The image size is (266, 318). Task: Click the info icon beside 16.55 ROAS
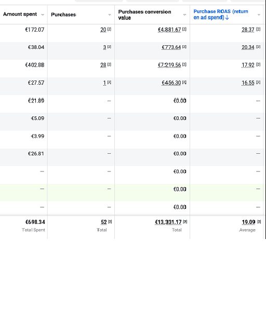click(258, 83)
